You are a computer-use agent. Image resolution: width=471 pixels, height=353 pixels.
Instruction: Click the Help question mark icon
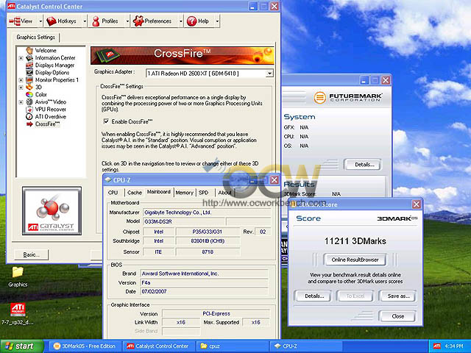coord(191,21)
